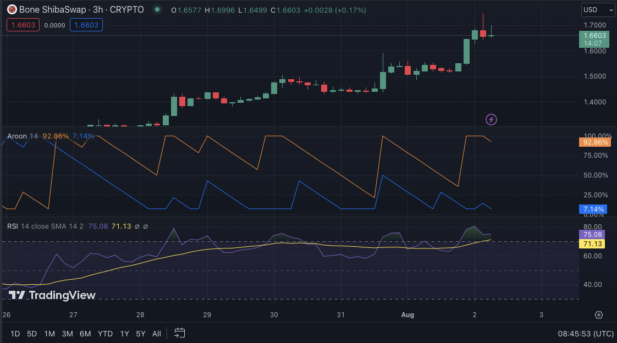The image size is (617, 343).
Task: Click the purple 75.08 RSI legend value
Action: (98, 226)
